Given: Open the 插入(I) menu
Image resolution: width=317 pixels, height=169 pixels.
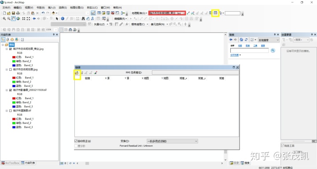Looking at the screenshot, I should pyautogui.click(x=52, y=7).
